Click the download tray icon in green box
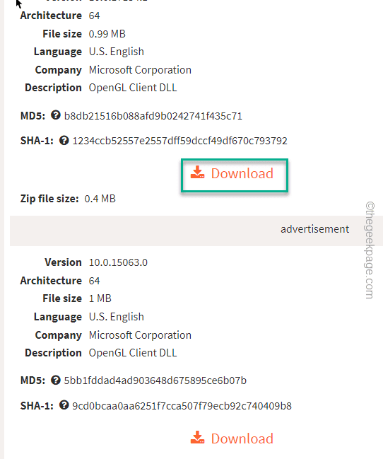 [x=197, y=173]
